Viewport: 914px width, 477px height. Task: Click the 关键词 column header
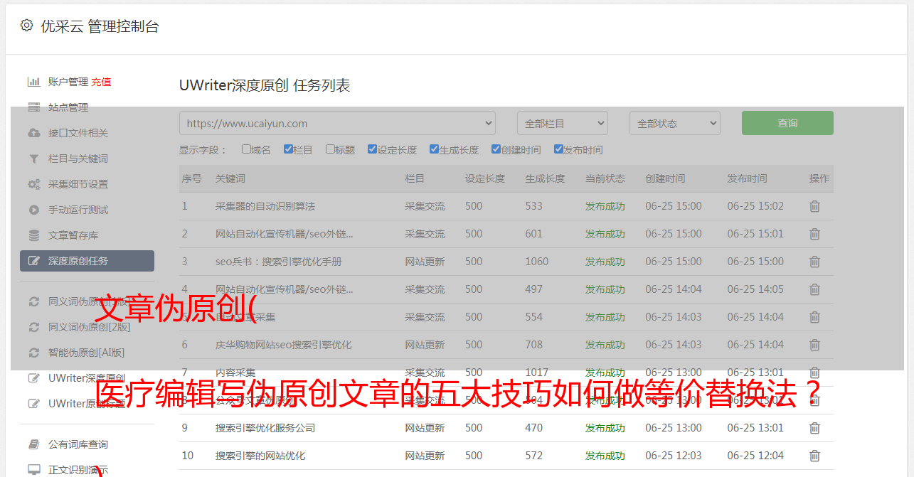(230, 178)
